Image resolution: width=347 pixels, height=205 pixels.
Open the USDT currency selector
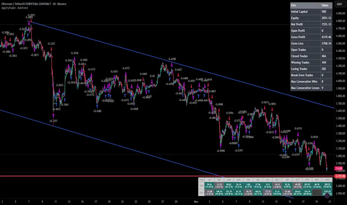point(340,4)
